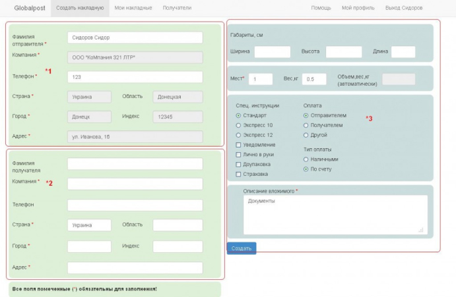Tick the Лично в руки checkbox

[238, 154]
